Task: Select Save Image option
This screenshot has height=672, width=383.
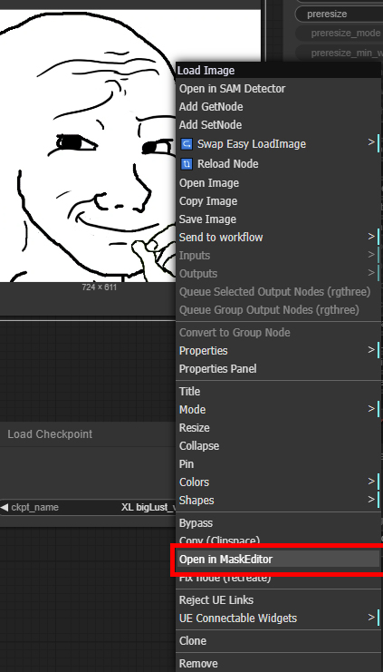Action: tap(278, 219)
